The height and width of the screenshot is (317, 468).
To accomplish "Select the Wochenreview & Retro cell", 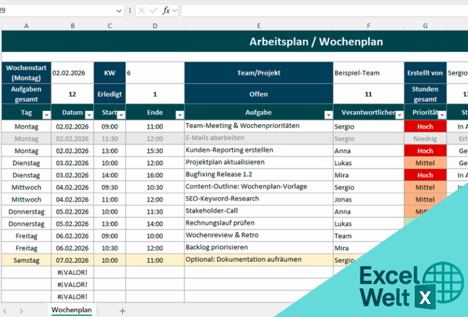I will (259, 235).
